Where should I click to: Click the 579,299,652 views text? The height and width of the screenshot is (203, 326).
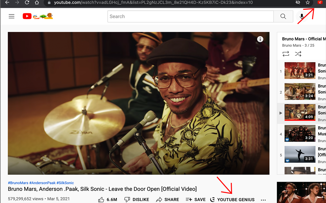point(25,199)
